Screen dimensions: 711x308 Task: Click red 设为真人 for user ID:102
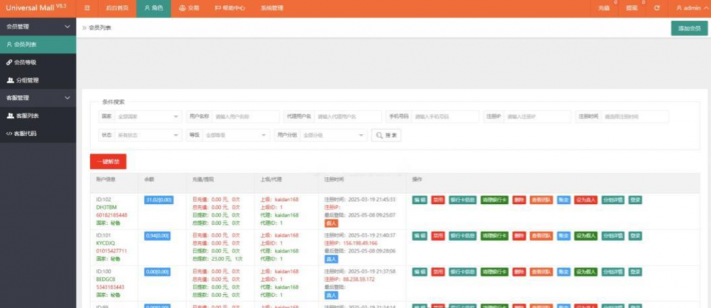pos(586,200)
